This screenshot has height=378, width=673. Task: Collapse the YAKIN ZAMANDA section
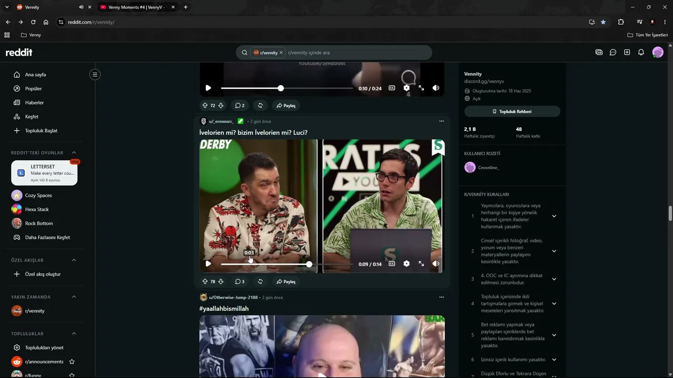click(74, 297)
